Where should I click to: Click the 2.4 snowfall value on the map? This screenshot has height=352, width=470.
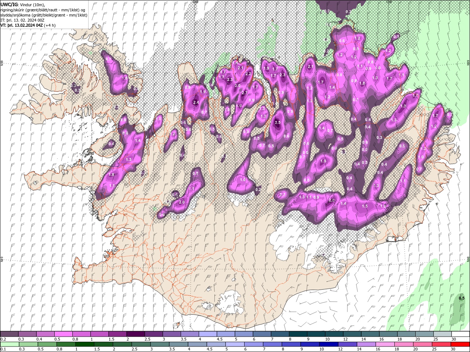point(196,102)
